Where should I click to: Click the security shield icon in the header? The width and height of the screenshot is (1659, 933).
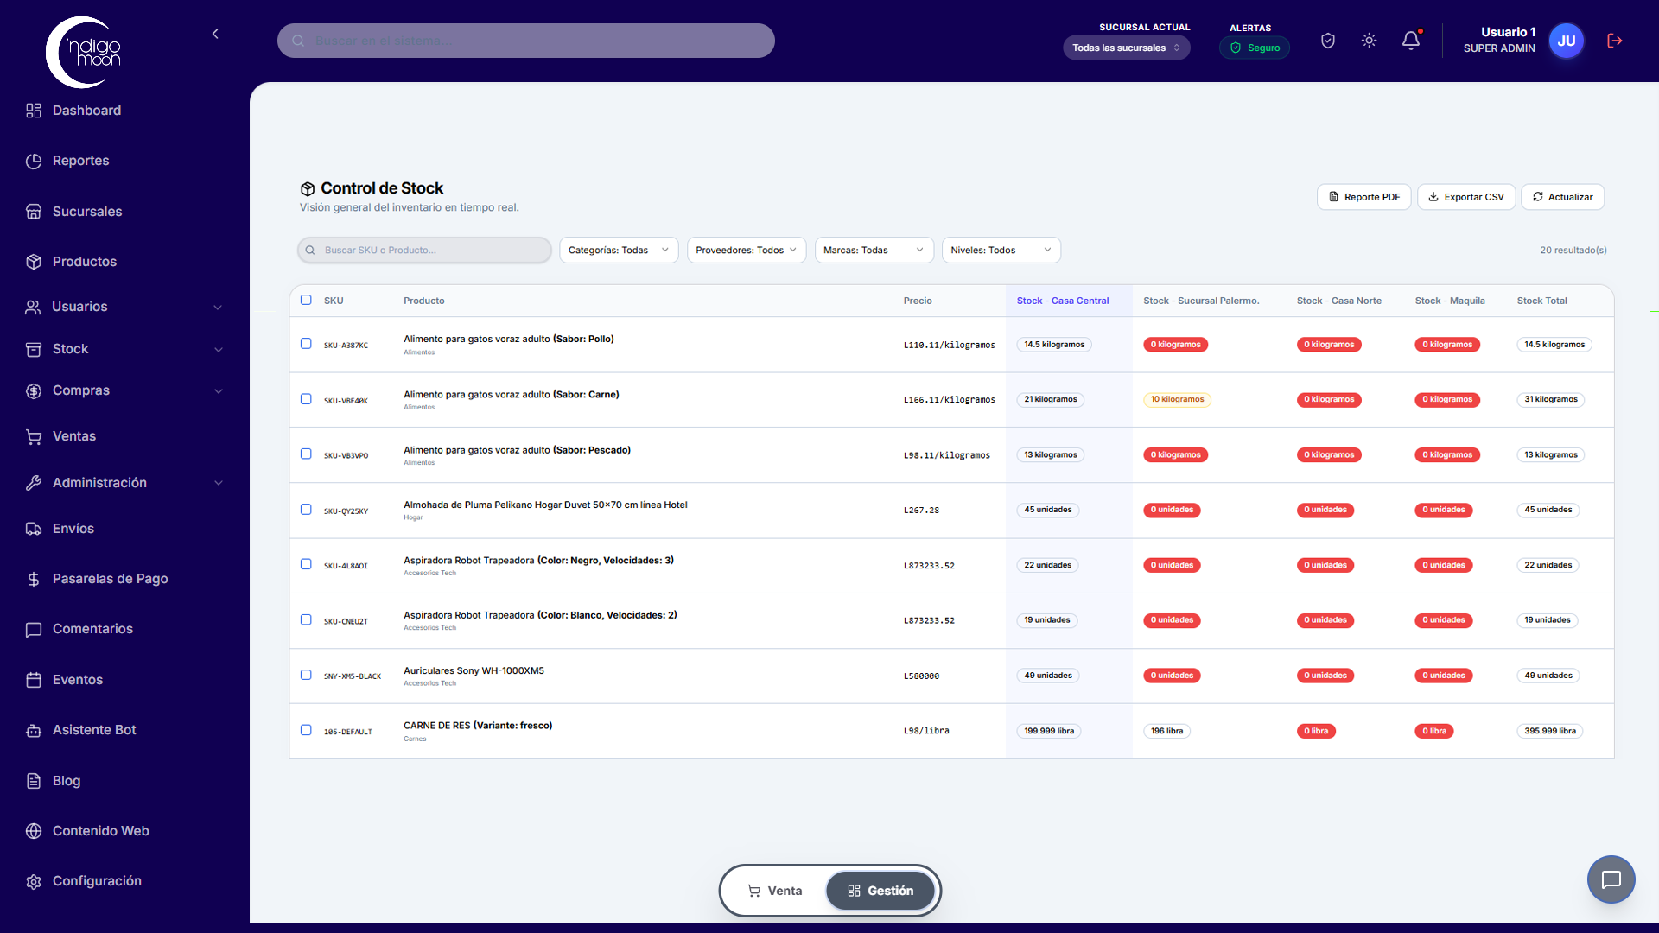(x=1327, y=40)
